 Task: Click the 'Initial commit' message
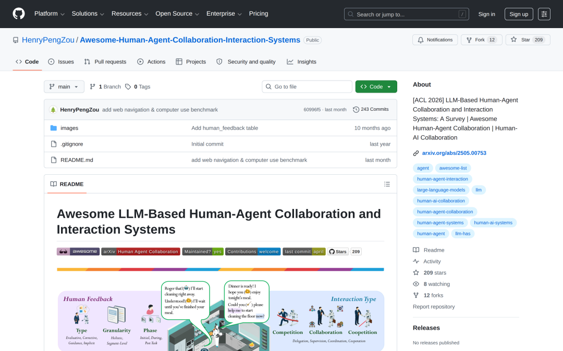point(207,144)
